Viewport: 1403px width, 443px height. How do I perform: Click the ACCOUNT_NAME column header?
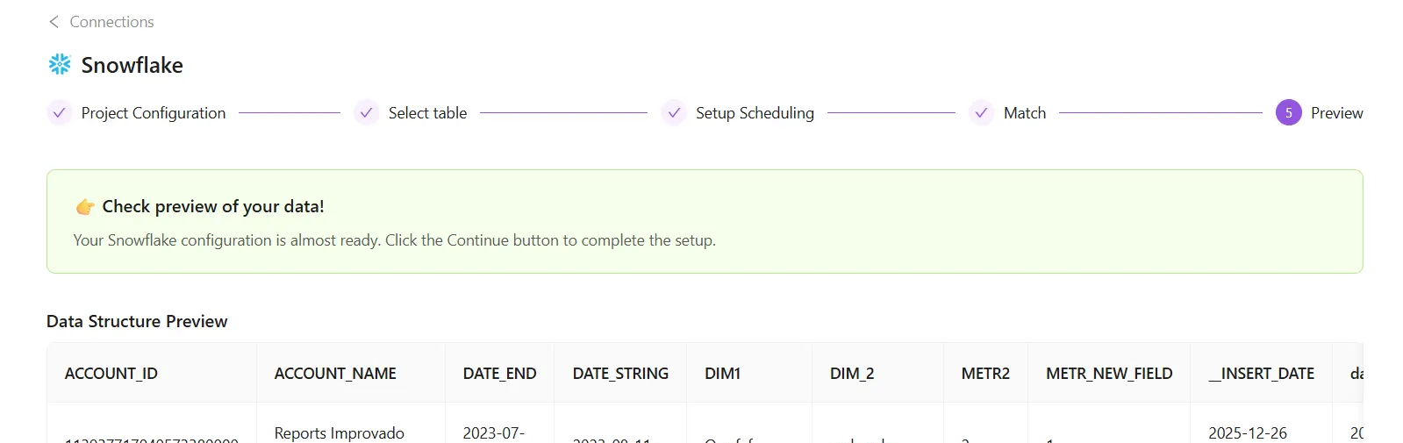coord(335,374)
